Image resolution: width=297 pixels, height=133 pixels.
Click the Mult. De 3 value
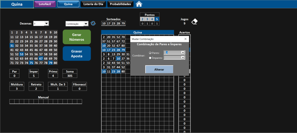(58, 89)
